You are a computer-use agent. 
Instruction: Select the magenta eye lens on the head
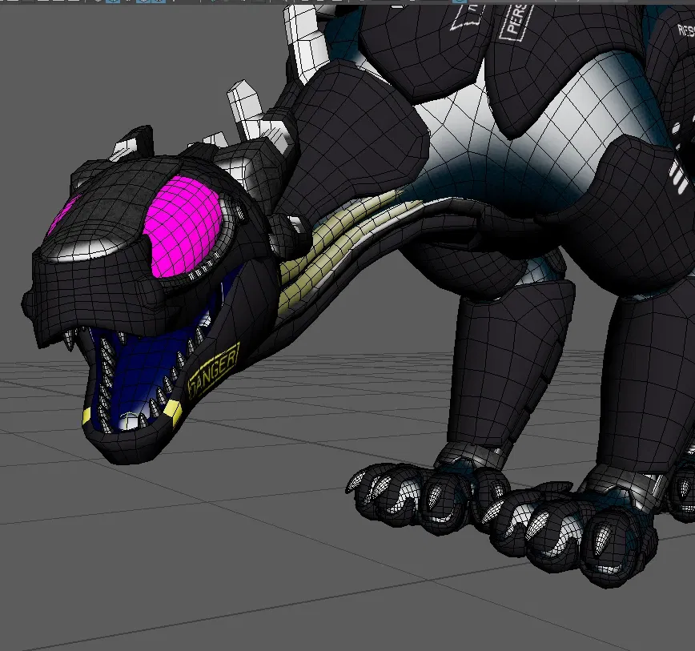pyautogui.click(x=183, y=227)
